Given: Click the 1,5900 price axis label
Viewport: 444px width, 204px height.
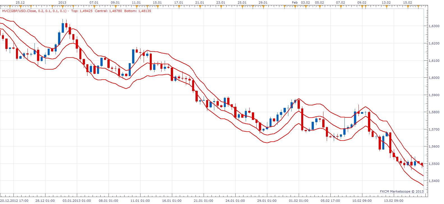Looking at the screenshot, I should (x=434, y=95).
